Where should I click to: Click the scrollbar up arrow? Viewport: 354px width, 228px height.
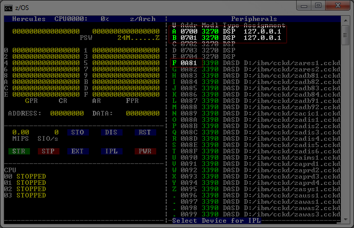(x=346, y=20)
